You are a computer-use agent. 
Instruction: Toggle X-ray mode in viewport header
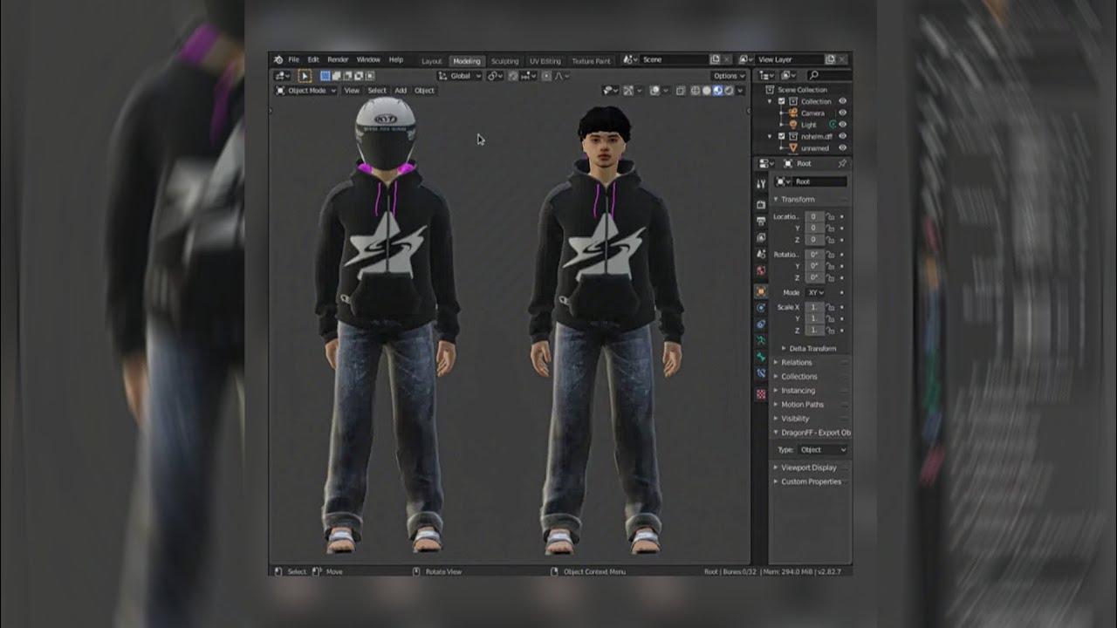pyautogui.click(x=681, y=90)
